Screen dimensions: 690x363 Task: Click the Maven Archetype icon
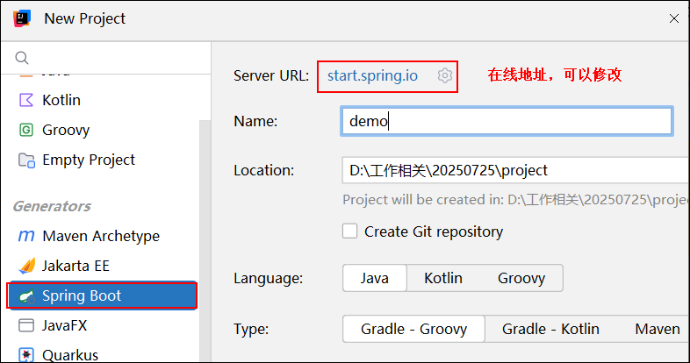tap(26, 236)
